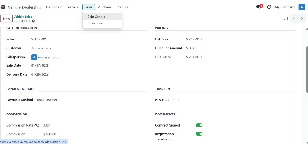Follow the Vehicle Sales breadcrumb link
Screen dimensions: 308x144
[x=23, y=17]
